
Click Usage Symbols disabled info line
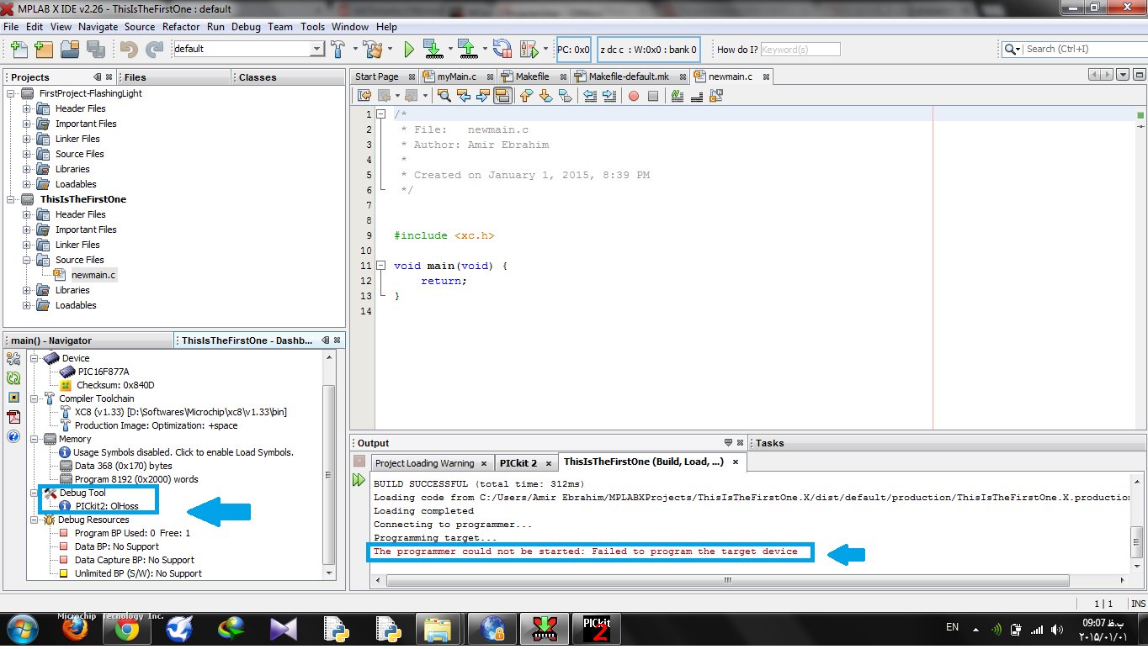[183, 452]
